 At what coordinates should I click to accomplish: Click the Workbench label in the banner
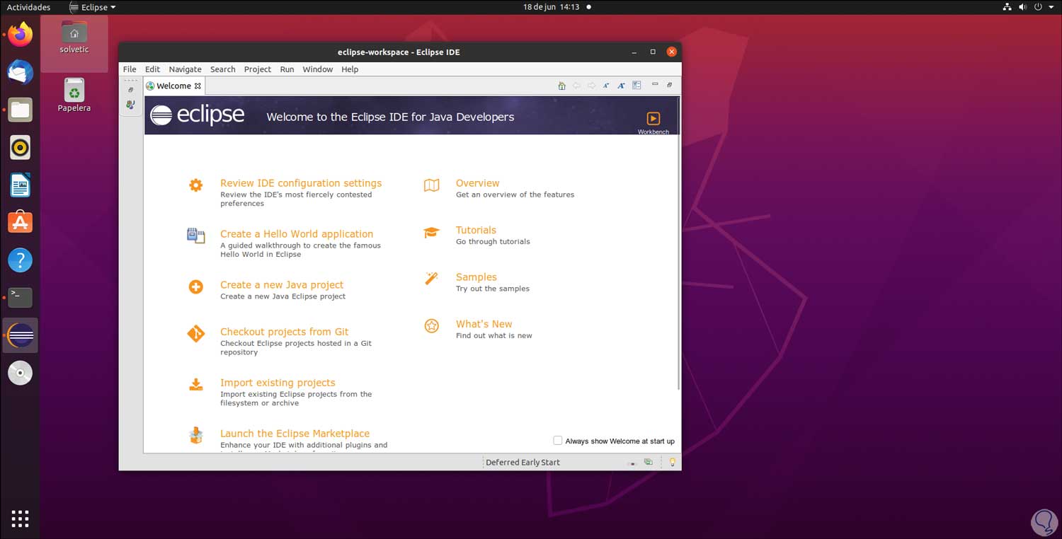click(653, 132)
